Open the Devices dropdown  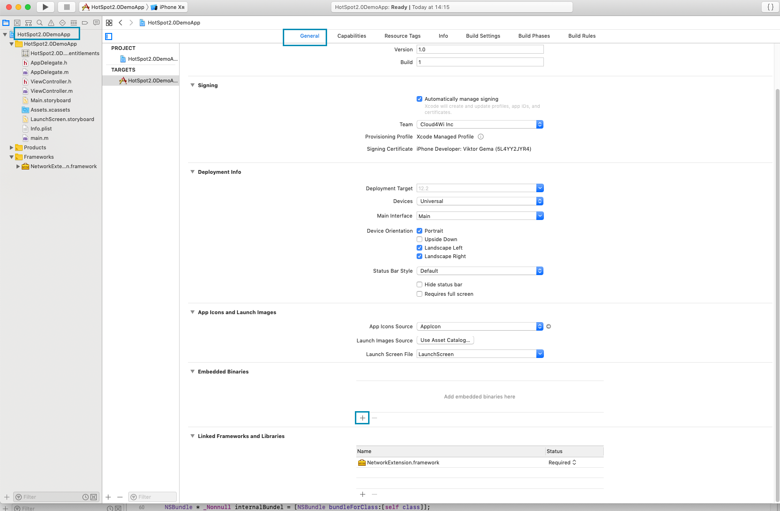pos(480,201)
